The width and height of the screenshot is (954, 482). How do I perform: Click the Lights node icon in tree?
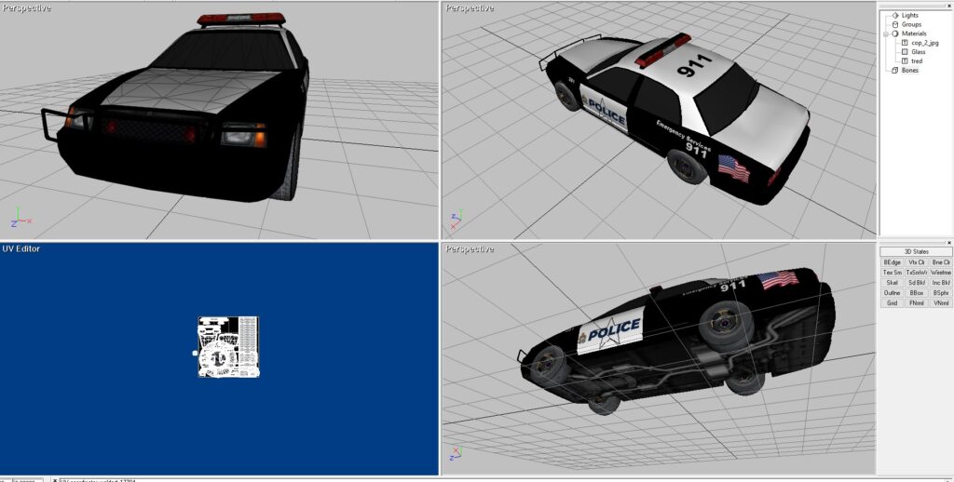[x=895, y=15]
